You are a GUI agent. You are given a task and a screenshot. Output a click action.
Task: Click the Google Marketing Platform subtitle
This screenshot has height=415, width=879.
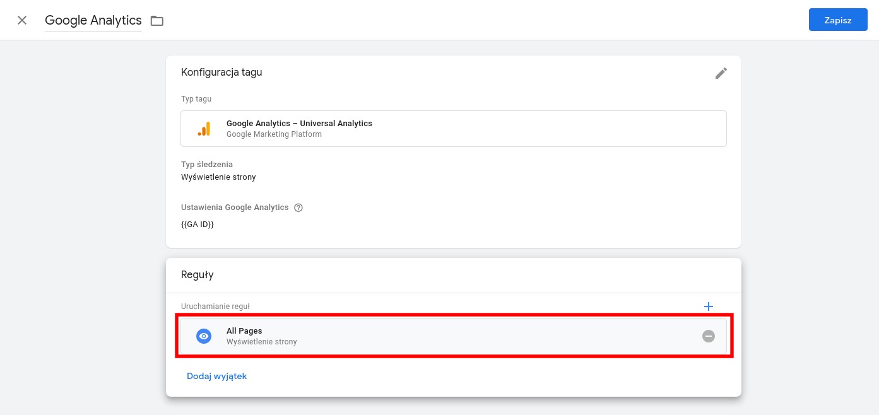[x=274, y=134]
